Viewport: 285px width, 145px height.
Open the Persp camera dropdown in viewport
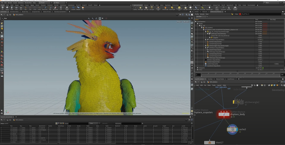tap(179, 22)
